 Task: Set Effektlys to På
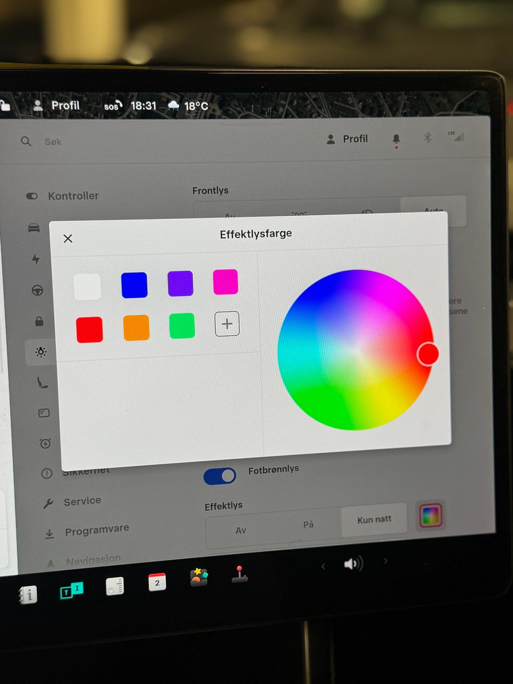308,525
